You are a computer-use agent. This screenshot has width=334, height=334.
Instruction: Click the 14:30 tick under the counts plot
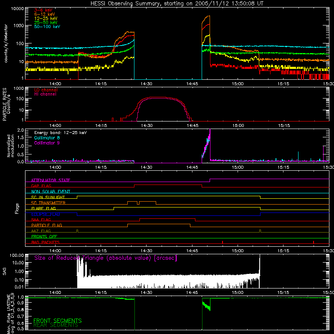pyautogui.click(x=147, y=84)
